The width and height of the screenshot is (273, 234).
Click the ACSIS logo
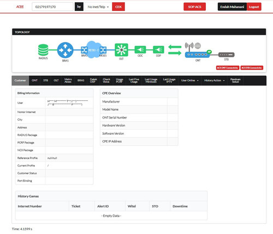[x=20, y=7]
